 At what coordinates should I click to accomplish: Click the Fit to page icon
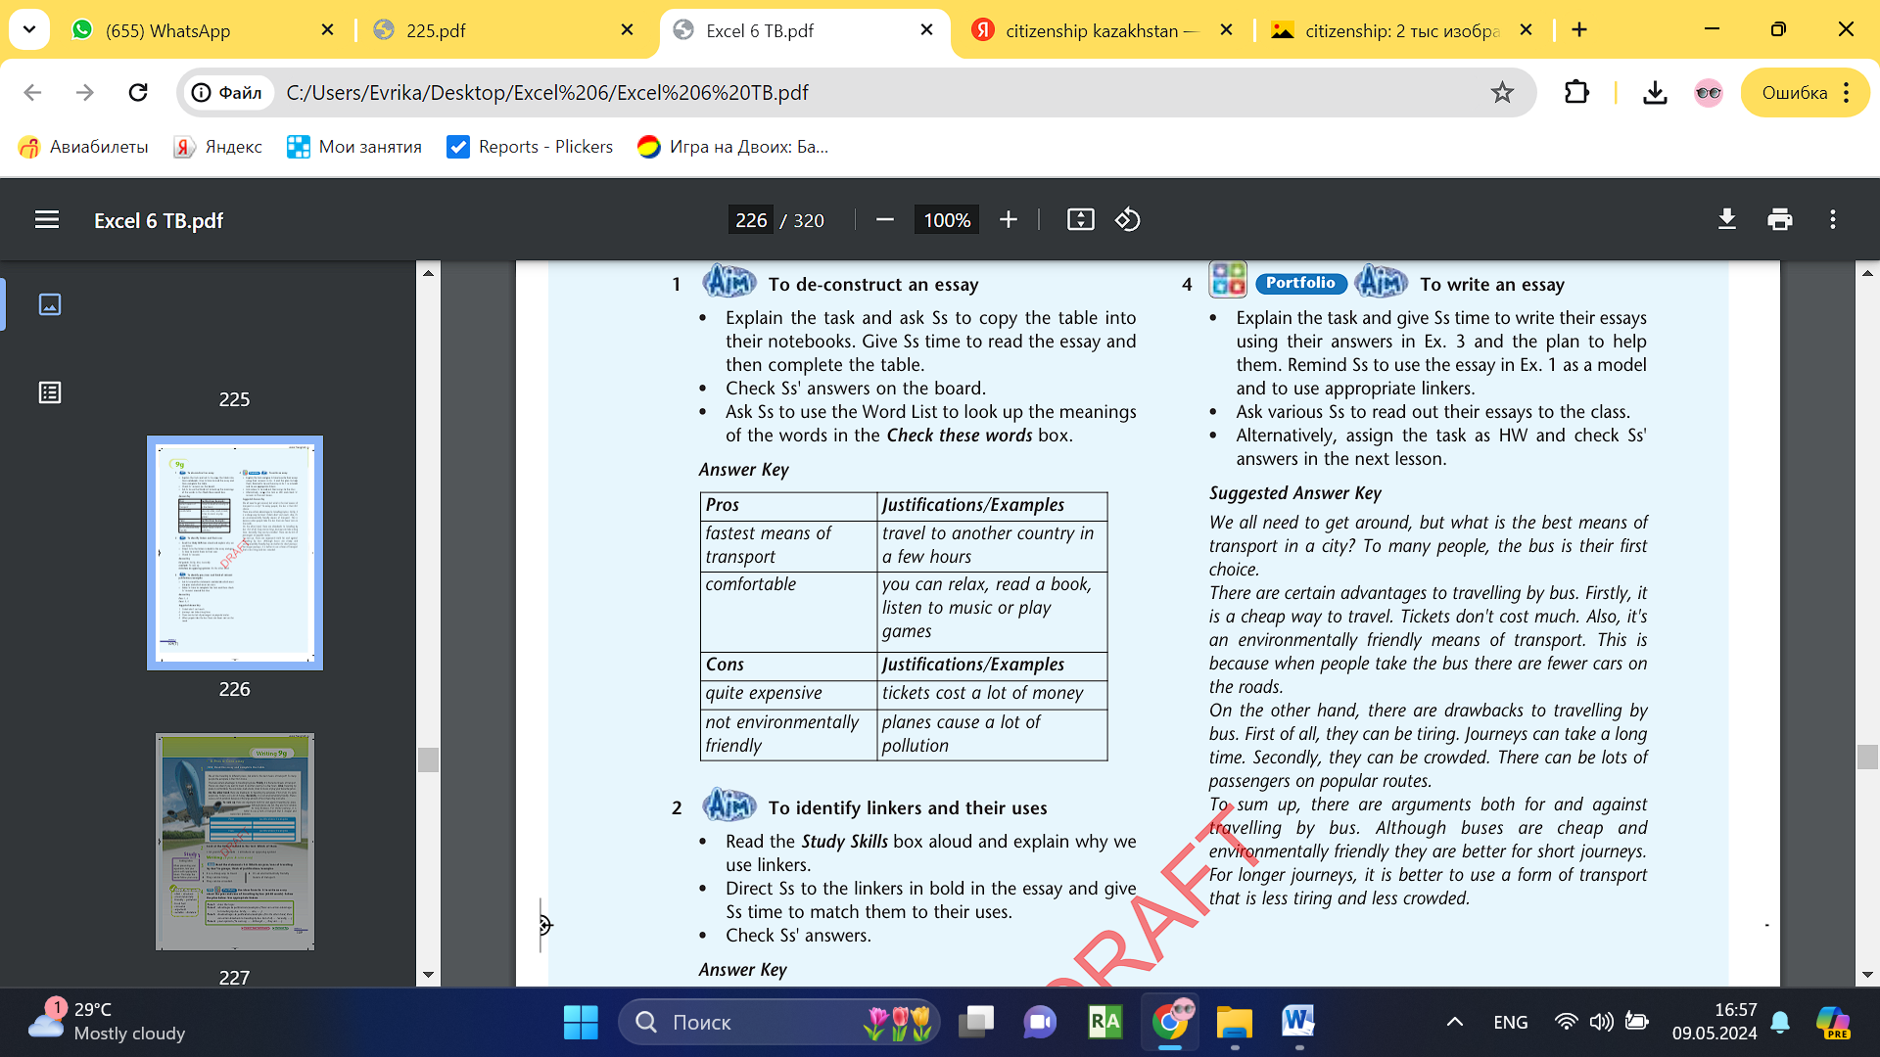(x=1080, y=220)
